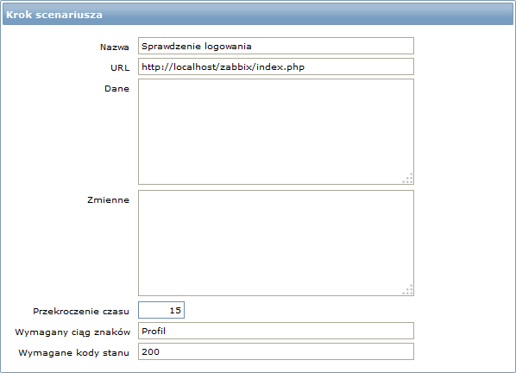Click the Przekroczenie czasu label

point(81,311)
